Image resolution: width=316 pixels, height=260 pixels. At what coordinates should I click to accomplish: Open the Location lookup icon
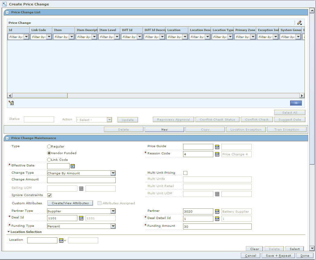click(x=61, y=240)
